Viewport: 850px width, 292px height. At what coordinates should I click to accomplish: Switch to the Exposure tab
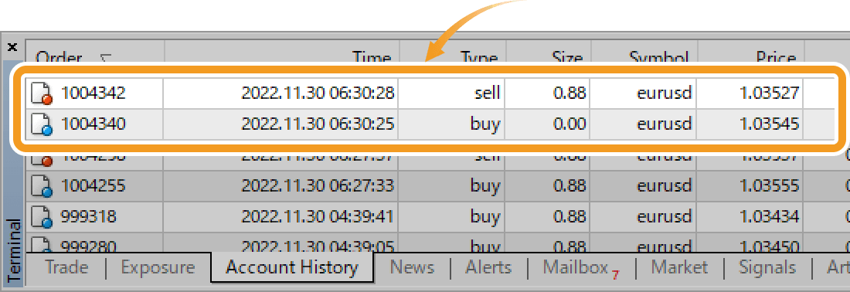pos(158,267)
